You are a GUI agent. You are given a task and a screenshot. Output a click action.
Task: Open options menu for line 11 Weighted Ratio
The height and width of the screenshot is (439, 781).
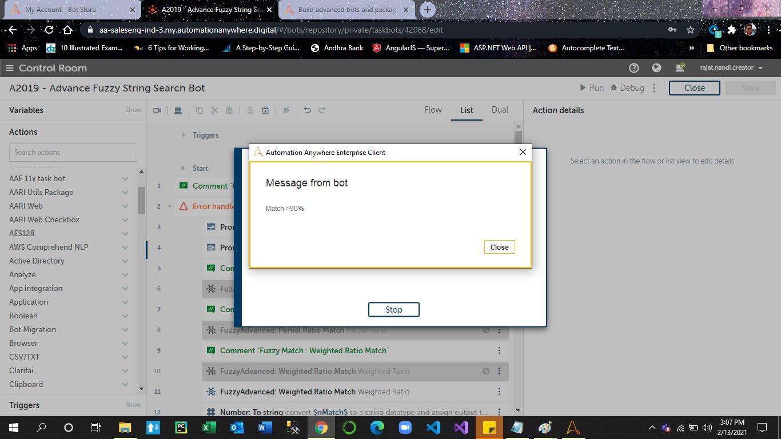coord(499,392)
